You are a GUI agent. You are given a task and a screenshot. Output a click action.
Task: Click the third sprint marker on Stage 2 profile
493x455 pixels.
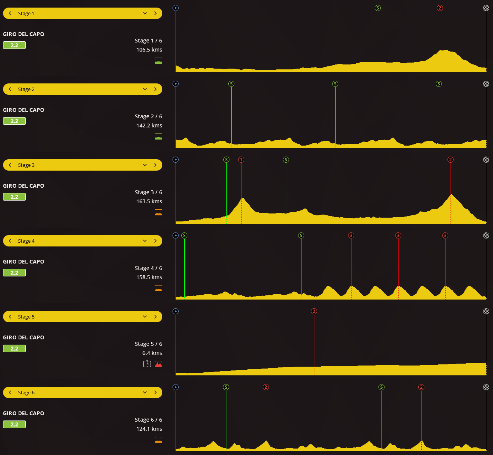[x=439, y=84]
